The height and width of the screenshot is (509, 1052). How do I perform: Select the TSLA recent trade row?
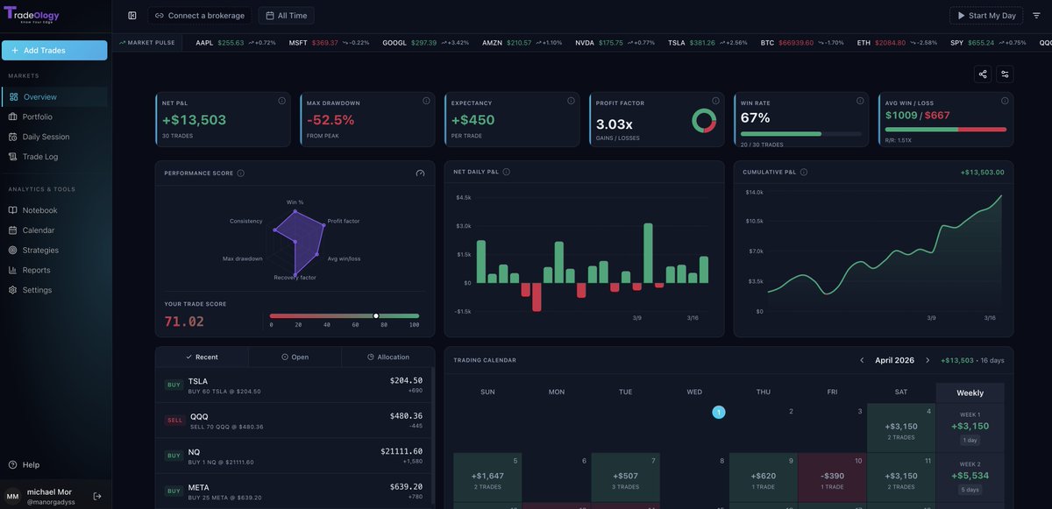pyautogui.click(x=295, y=385)
